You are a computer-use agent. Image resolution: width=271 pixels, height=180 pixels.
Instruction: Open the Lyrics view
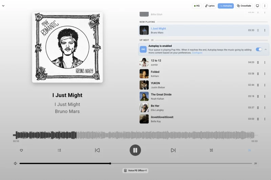pyautogui.click(x=210, y=6)
